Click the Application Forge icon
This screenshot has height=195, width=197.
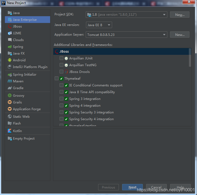point(10,109)
